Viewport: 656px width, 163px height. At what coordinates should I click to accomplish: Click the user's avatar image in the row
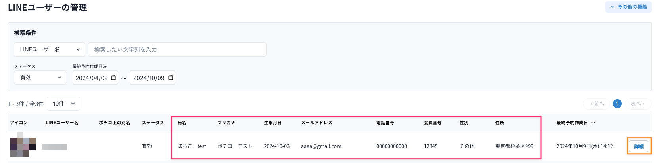click(23, 144)
